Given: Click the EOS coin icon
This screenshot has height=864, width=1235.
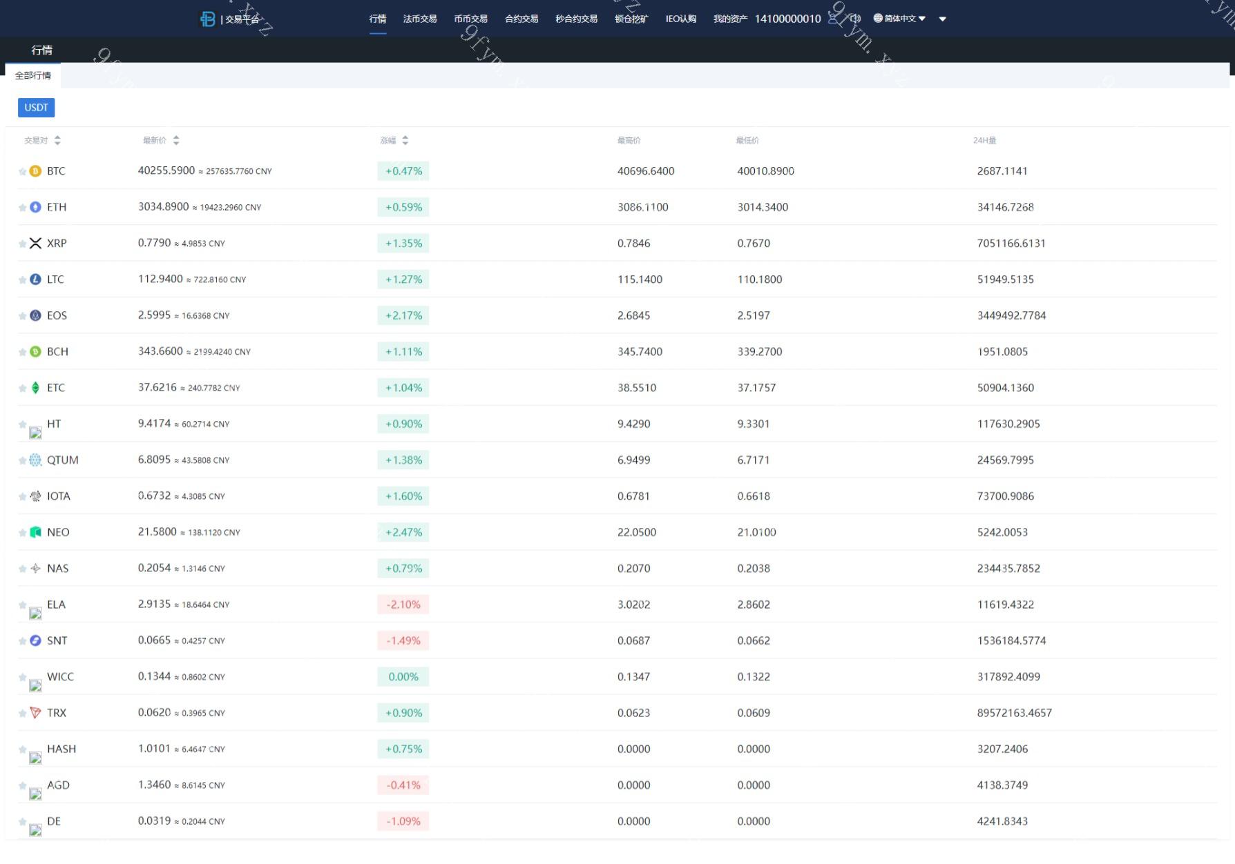Looking at the screenshot, I should pyautogui.click(x=35, y=315).
